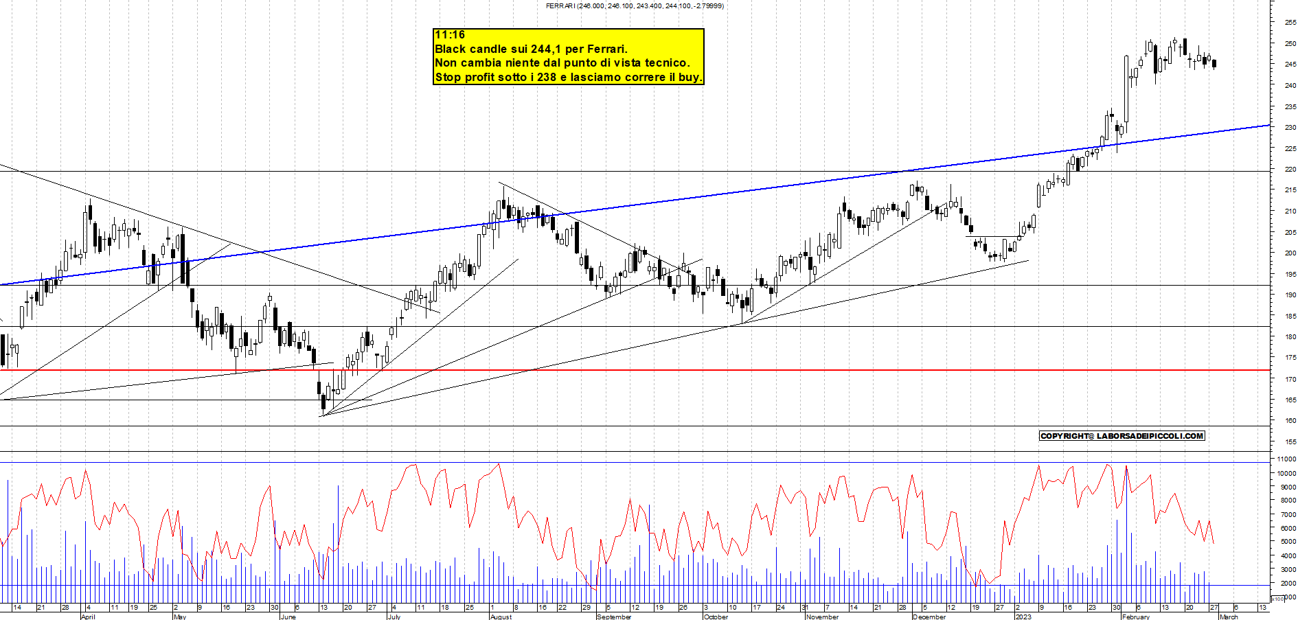Click the 4000 volume axis label

1288,555
